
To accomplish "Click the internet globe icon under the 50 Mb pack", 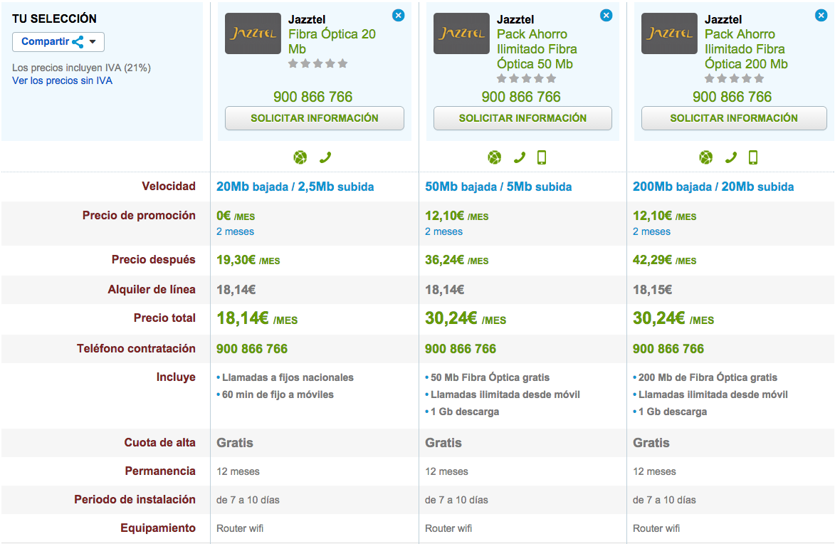I will point(495,157).
